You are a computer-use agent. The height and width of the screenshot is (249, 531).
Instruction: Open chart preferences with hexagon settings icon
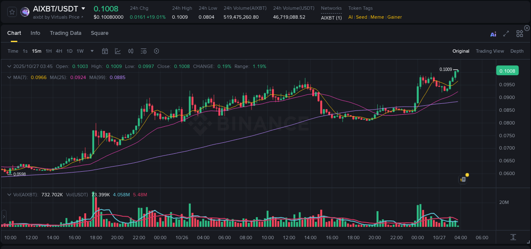point(156,51)
